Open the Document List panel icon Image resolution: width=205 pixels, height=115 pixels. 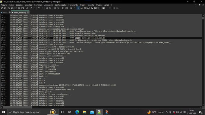88,8
